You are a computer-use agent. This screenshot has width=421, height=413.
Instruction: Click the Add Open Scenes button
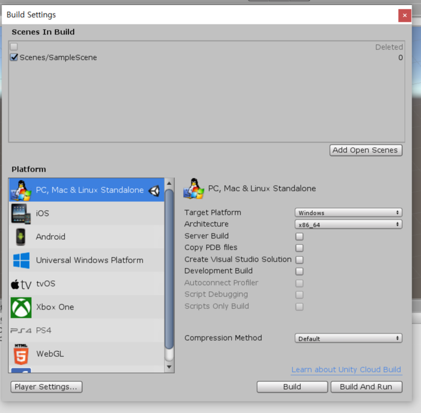tap(366, 150)
